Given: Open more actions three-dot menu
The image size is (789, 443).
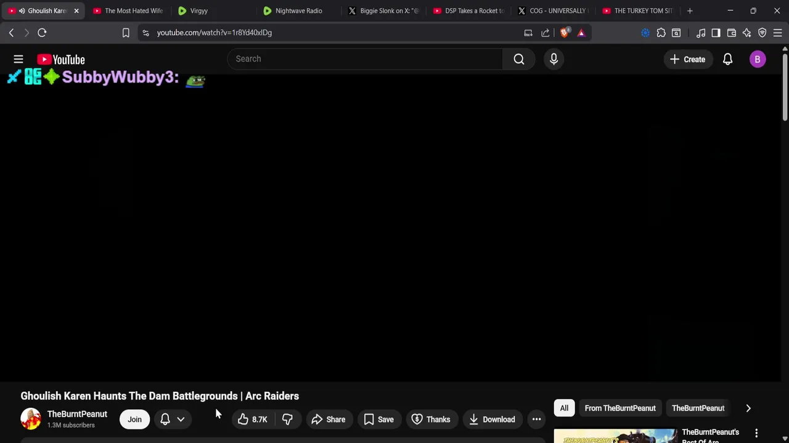Looking at the screenshot, I should pos(536,420).
